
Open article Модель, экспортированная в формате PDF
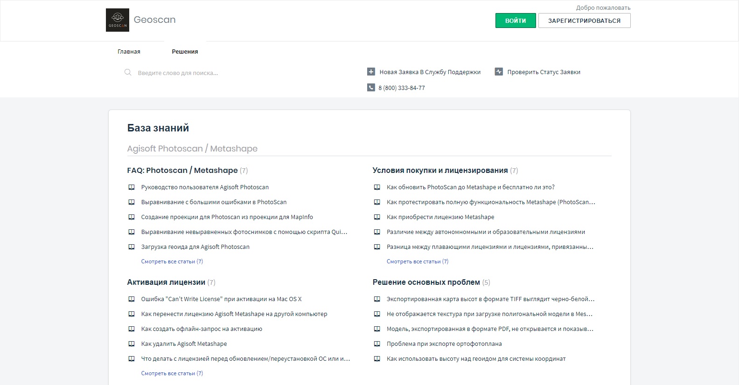click(490, 329)
